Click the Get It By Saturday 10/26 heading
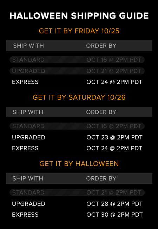The image size is (158, 229). click(79, 97)
